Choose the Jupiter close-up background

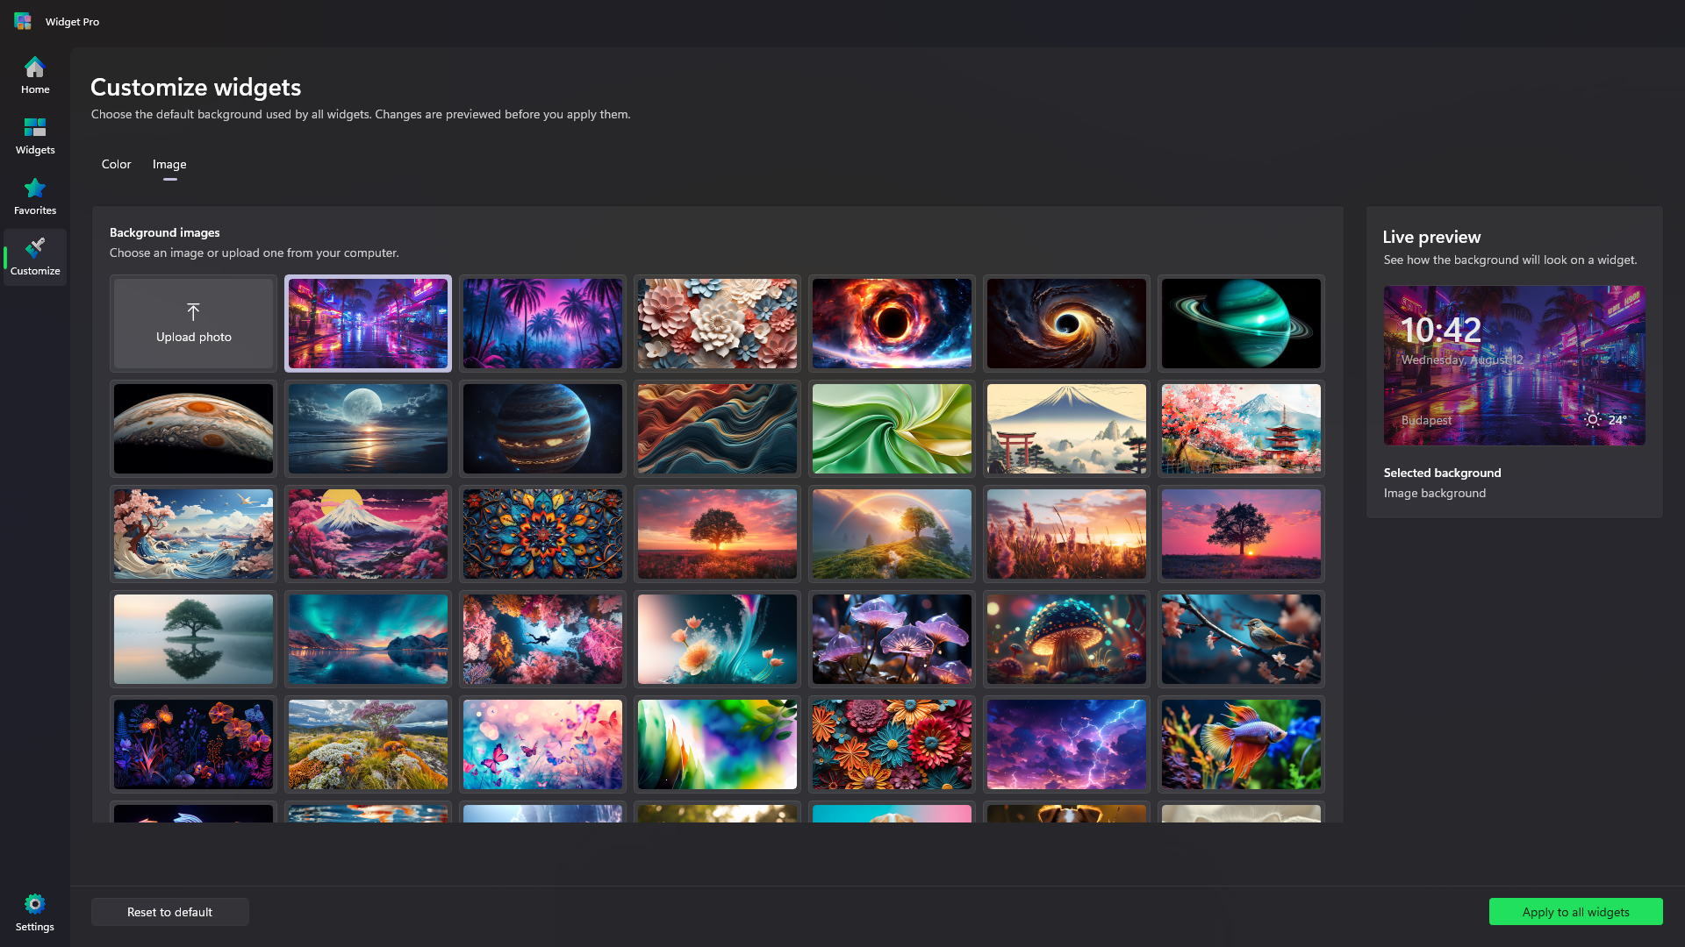point(193,429)
